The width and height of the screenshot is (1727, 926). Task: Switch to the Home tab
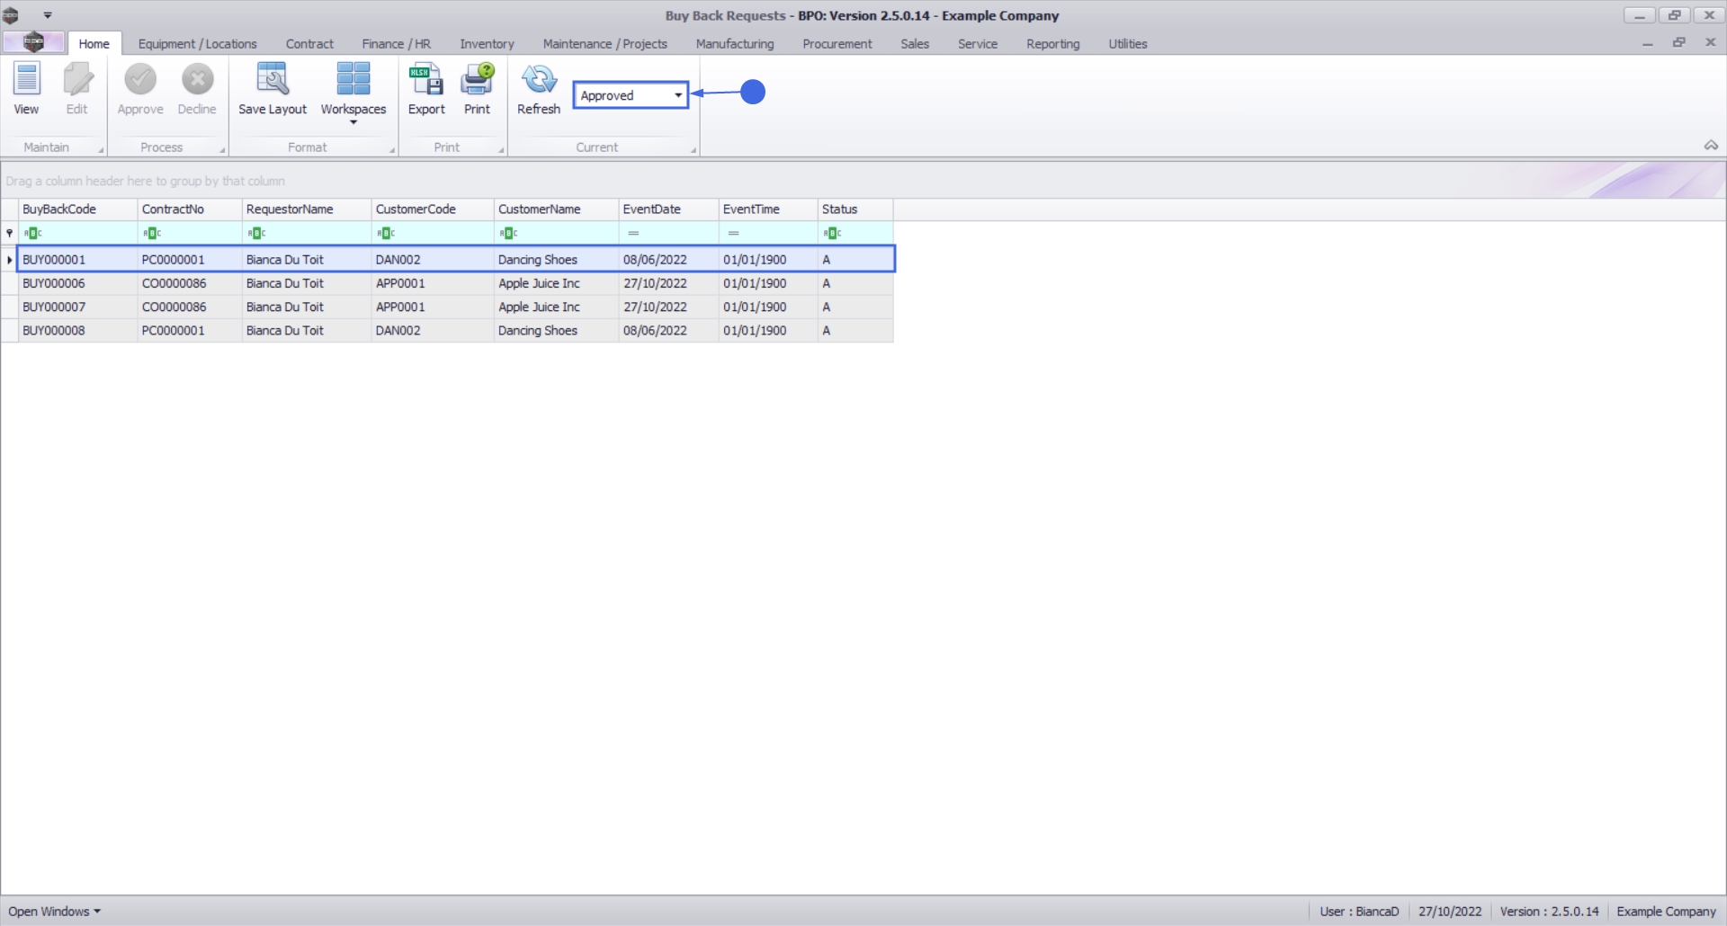pyautogui.click(x=94, y=43)
